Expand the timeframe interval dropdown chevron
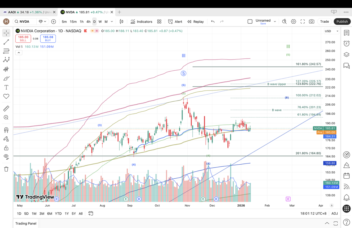The image size is (352, 228). [x=112, y=22]
